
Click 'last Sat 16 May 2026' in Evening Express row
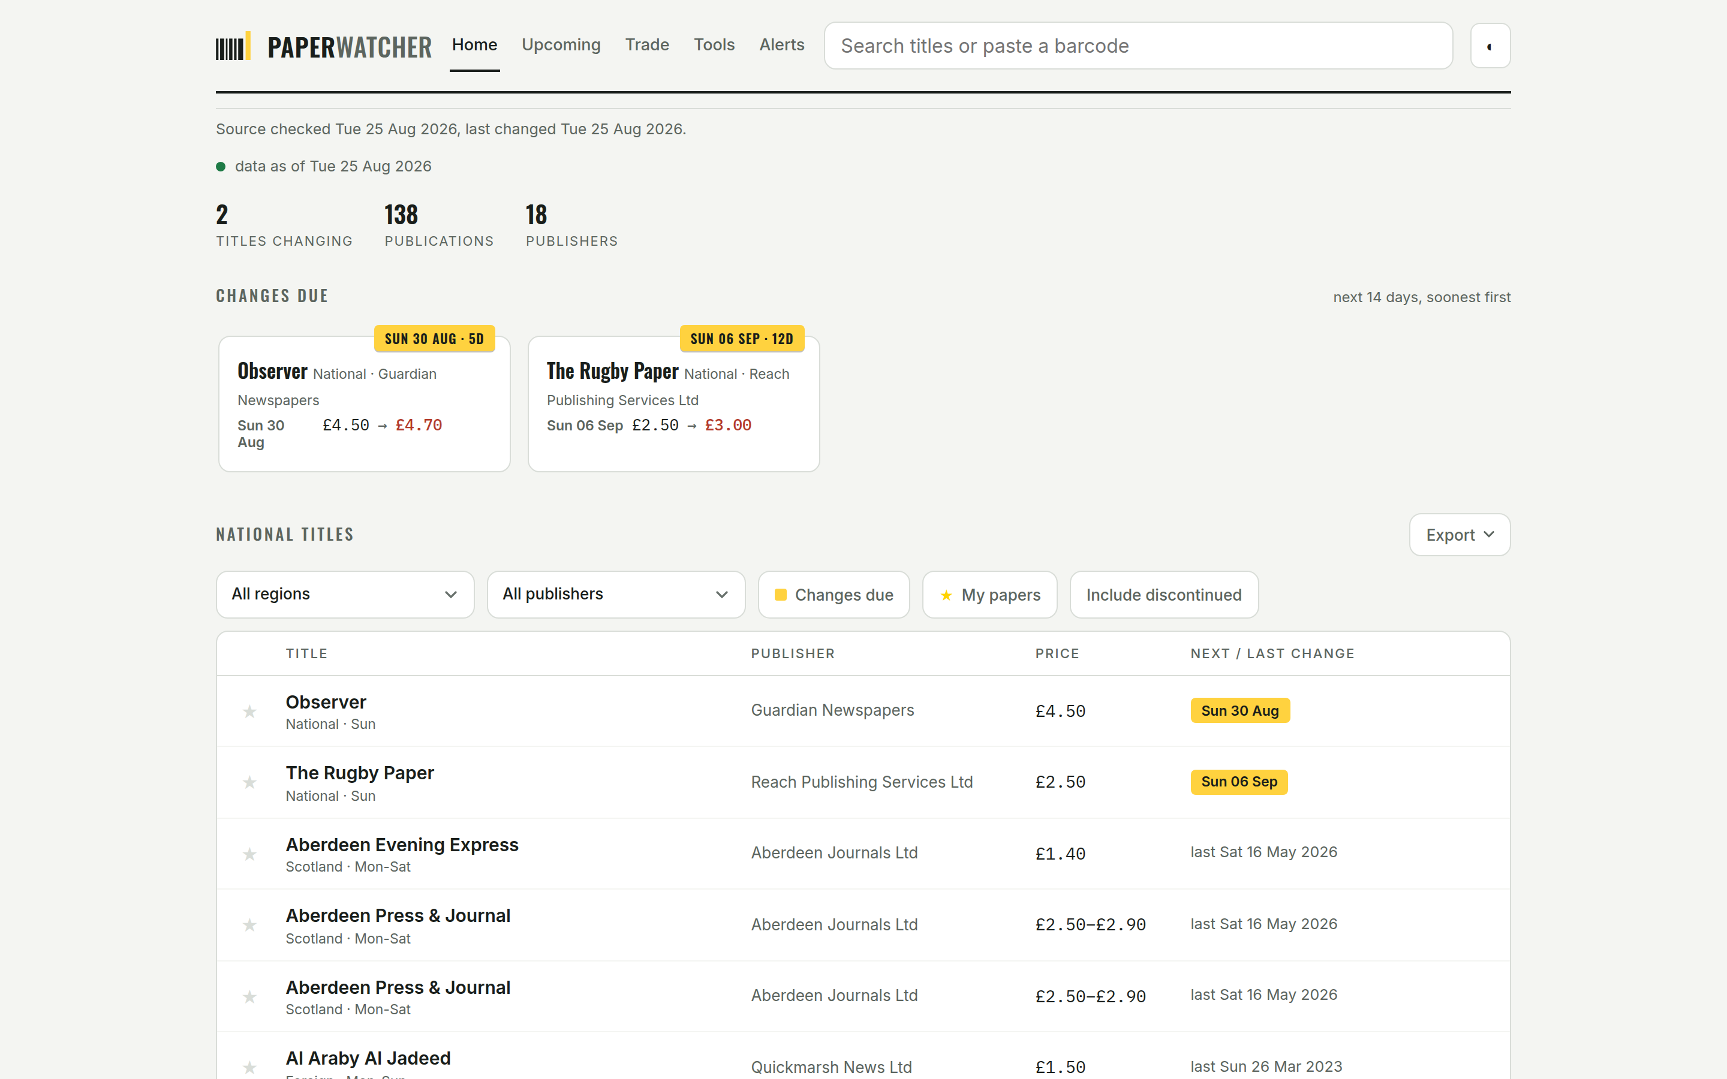pos(1264,853)
